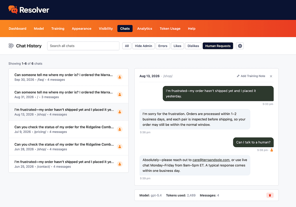Open the Dashboard tab
The width and height of the screenshot is (296, 207).
tap(18, 29)
